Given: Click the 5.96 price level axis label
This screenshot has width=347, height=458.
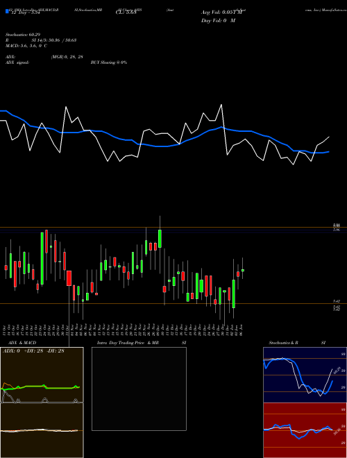Looking at the screenshot, I should [337, 230].
